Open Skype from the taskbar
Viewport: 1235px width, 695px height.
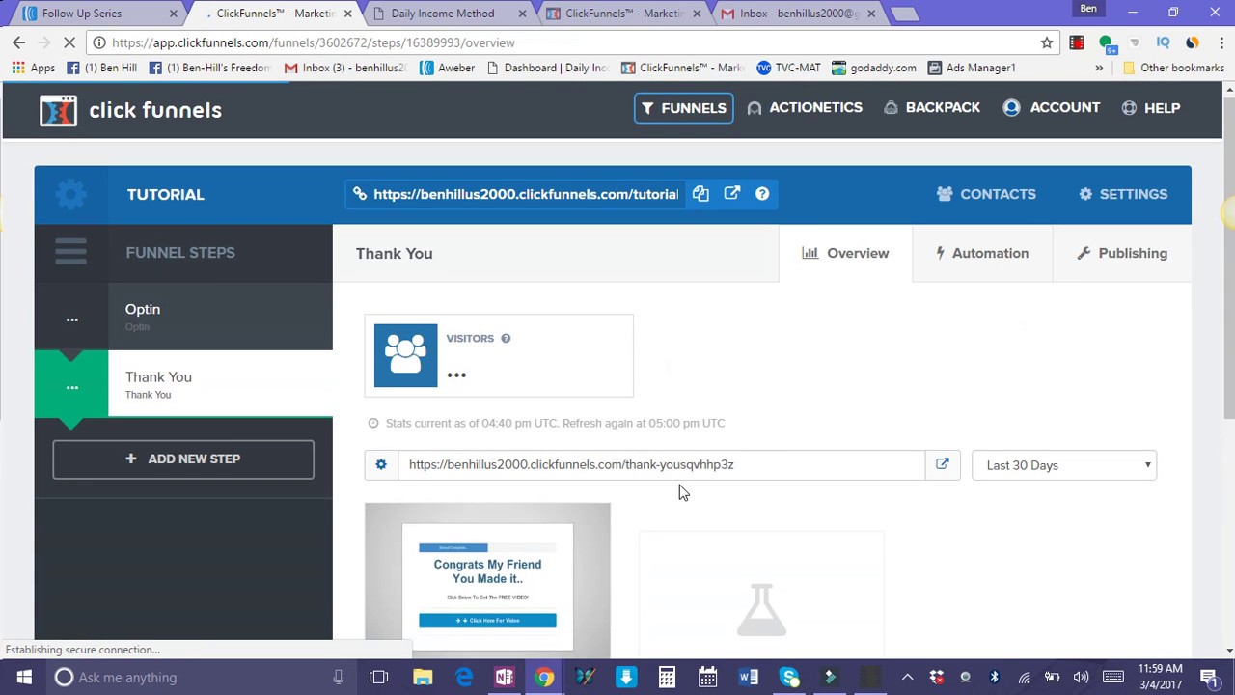tap(789, 677)
